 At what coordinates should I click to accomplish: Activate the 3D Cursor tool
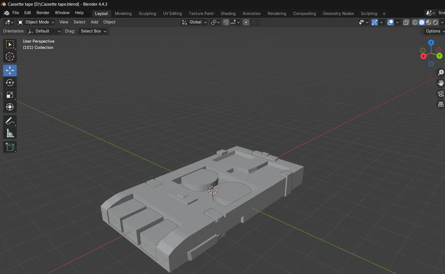point(10,57)
